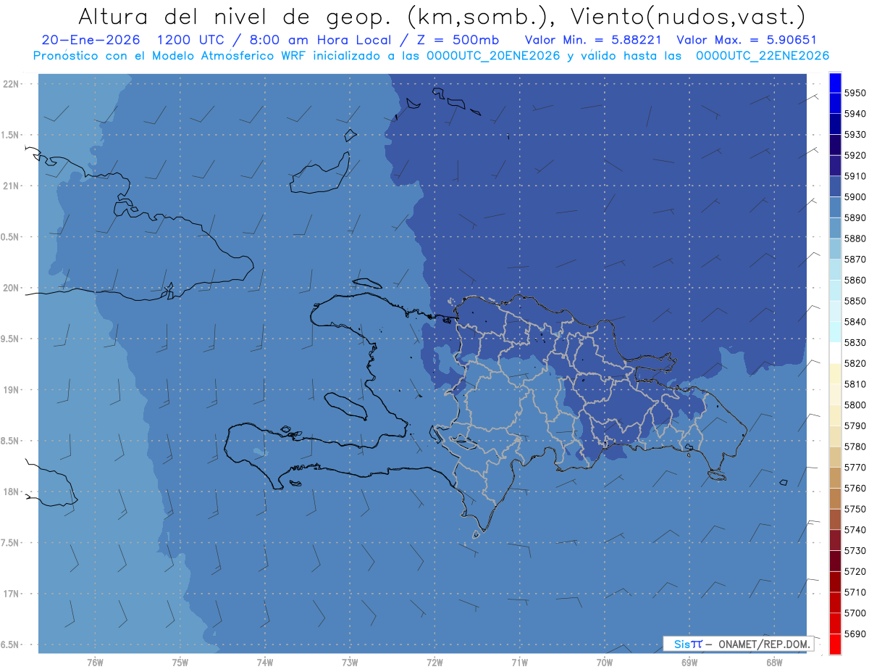Viewport: 869px width, 672px height.
Task: Click the 5930 legend label
Action: coord(855,135)
